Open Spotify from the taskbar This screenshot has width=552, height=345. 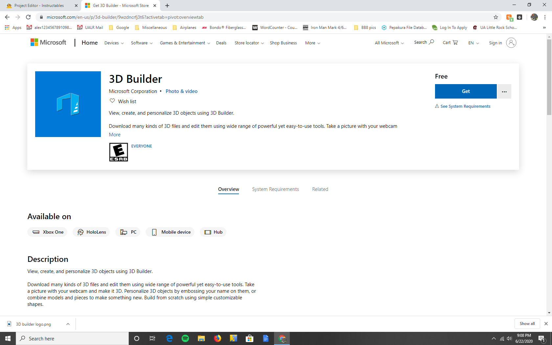185,338
